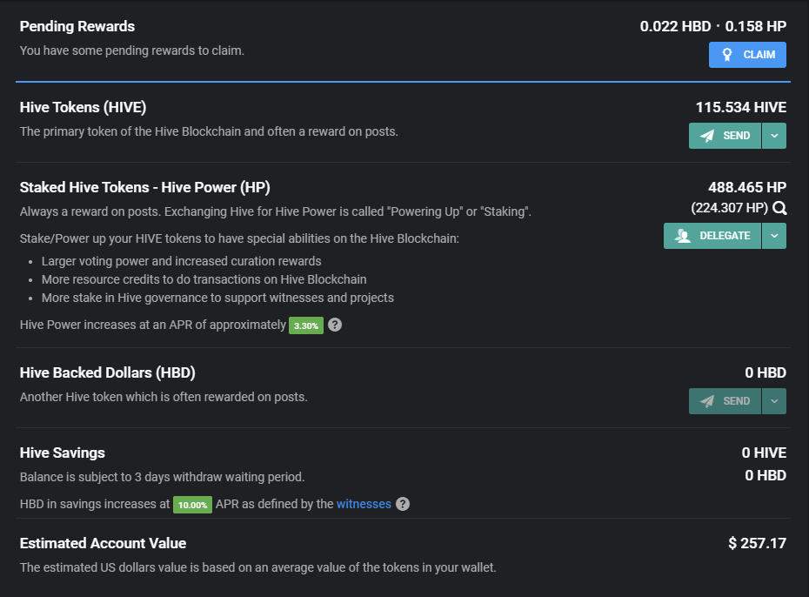Click the Staked Hive Tokens - Hive Power (HP) heading
Screen dimensions: 809x597
pos(145,187)
